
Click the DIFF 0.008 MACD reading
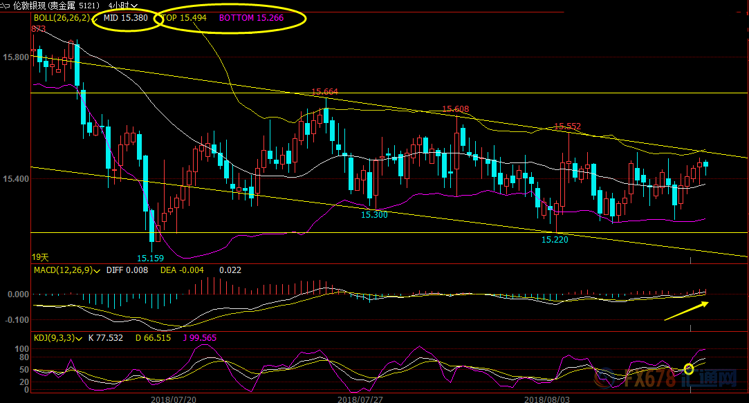click(127, 270)
